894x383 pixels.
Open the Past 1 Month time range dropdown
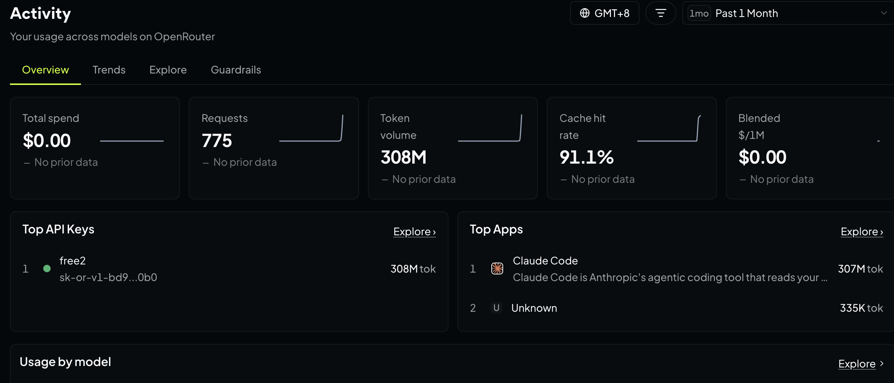(x=788, y=13)
